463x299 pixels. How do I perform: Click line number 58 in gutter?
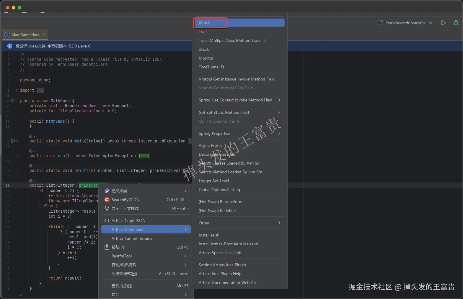click(7, 185)
